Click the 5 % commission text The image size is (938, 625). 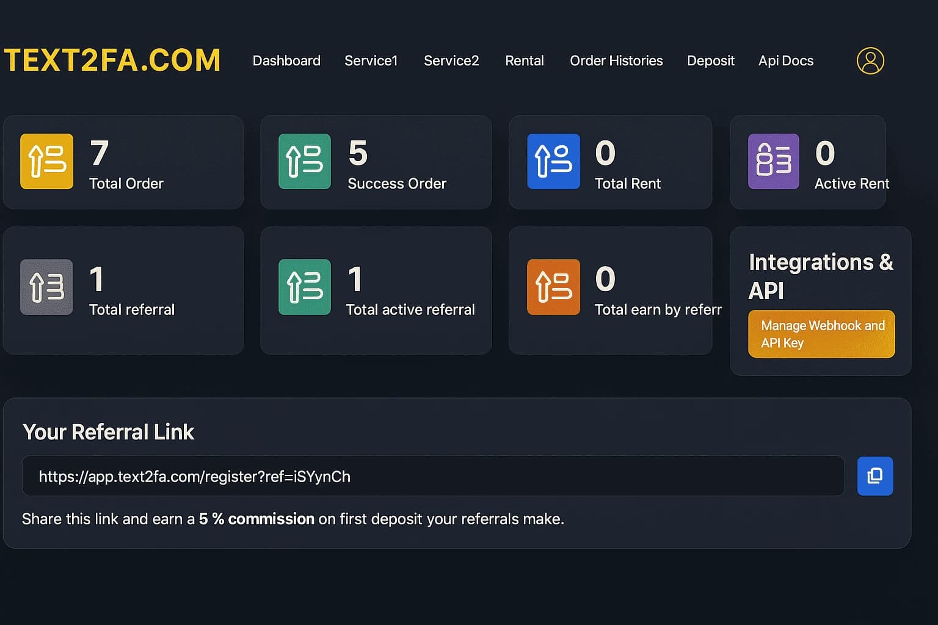[256, 519]
